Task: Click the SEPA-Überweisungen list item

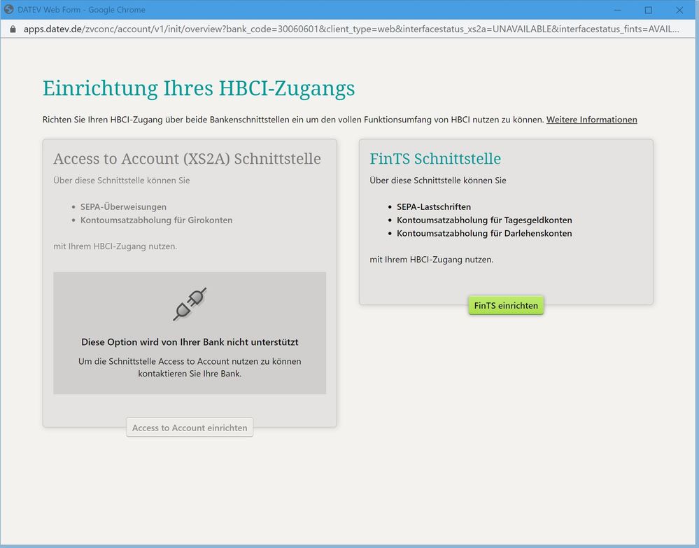Action: [123, 207]
